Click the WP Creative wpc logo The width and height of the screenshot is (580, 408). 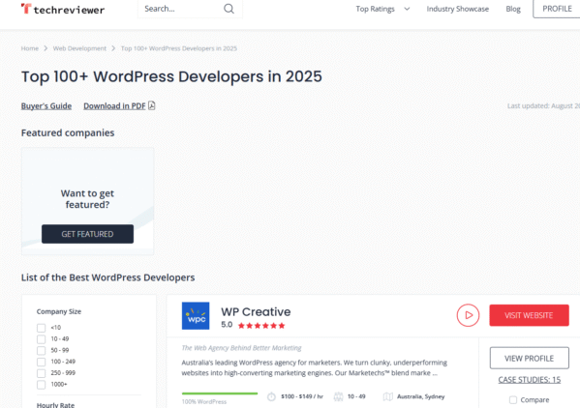coord(196,316)
